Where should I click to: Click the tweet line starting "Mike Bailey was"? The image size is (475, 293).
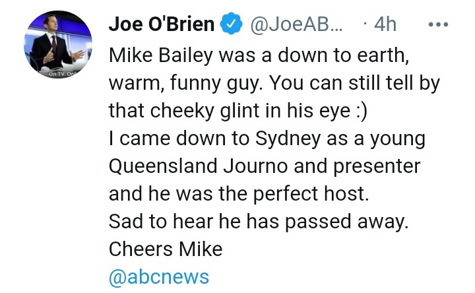(x=260, y=55)
